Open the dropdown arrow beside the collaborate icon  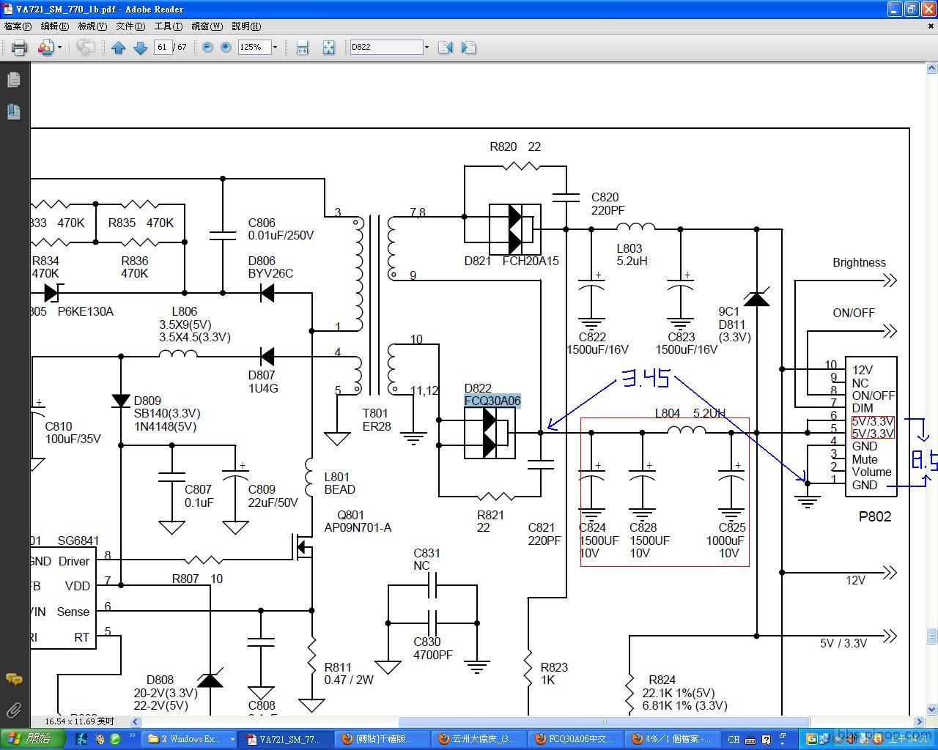[59, 48]
